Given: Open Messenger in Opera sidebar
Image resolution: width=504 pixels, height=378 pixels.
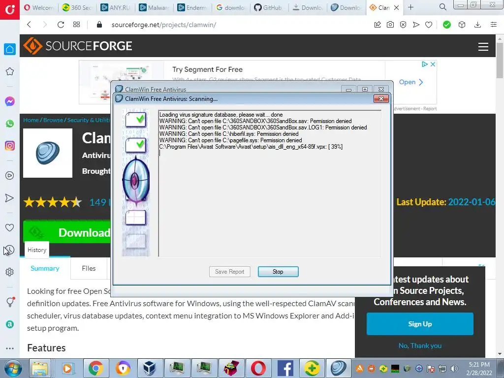Looking at the screenshot, I should point(10,101).
